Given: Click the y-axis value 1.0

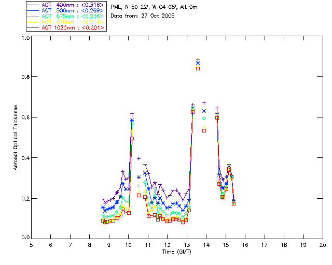Looking at the screenshot, I should click(25, 38).
